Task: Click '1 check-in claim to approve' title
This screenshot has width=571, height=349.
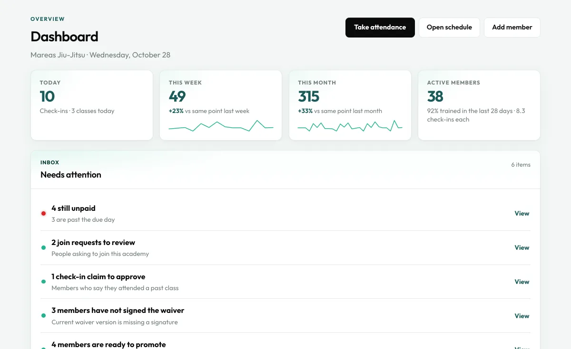Action: 98,277
